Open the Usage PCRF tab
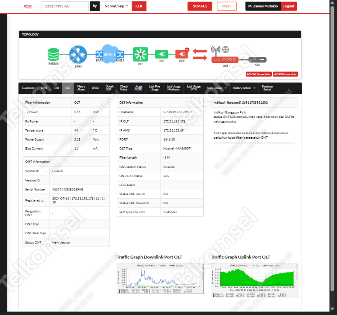Image resolution: width=337 pixels, height=315 pixels. [138, 88]
